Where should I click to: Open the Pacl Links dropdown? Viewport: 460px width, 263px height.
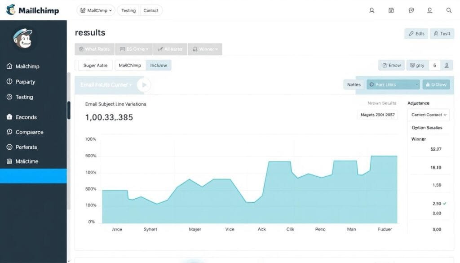click(x=393, y=84)
